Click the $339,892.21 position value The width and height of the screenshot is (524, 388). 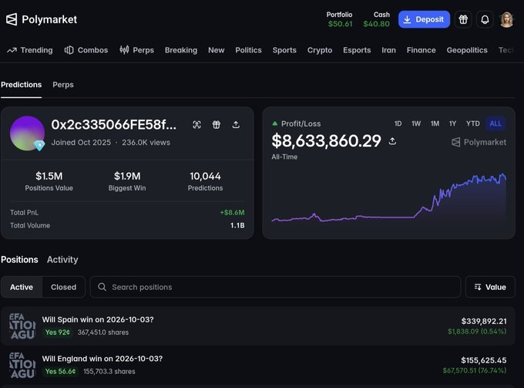coord(484,322)
